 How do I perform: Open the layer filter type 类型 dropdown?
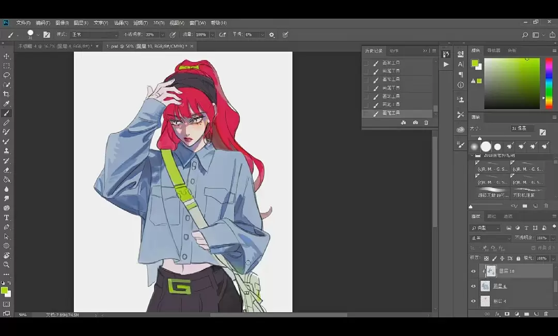point(486,228)
